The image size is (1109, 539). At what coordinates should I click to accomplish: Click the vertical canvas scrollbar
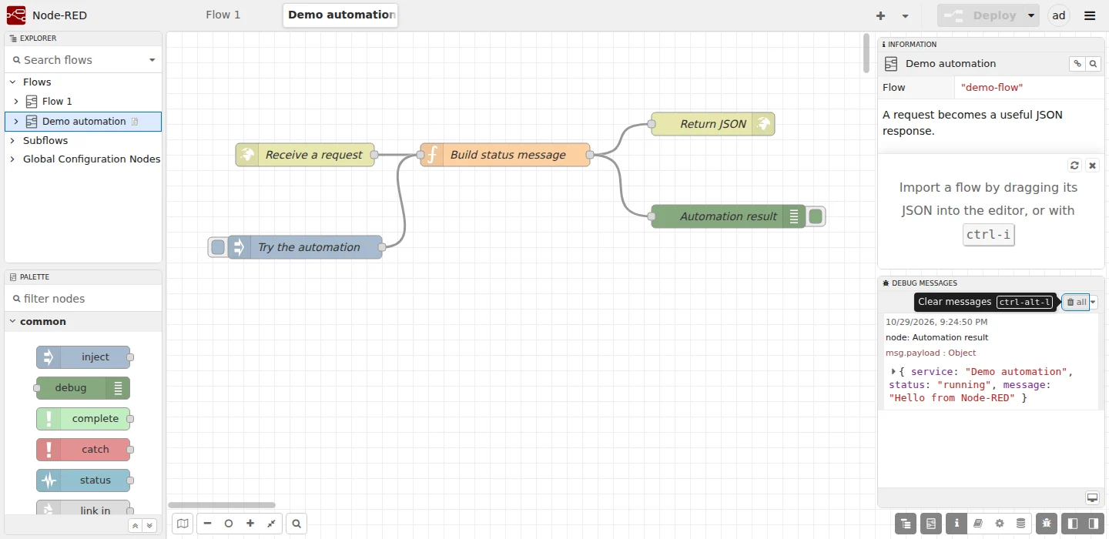tap(866, 54)
